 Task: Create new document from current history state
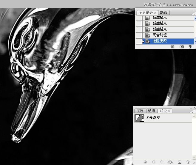click(172, 47)
